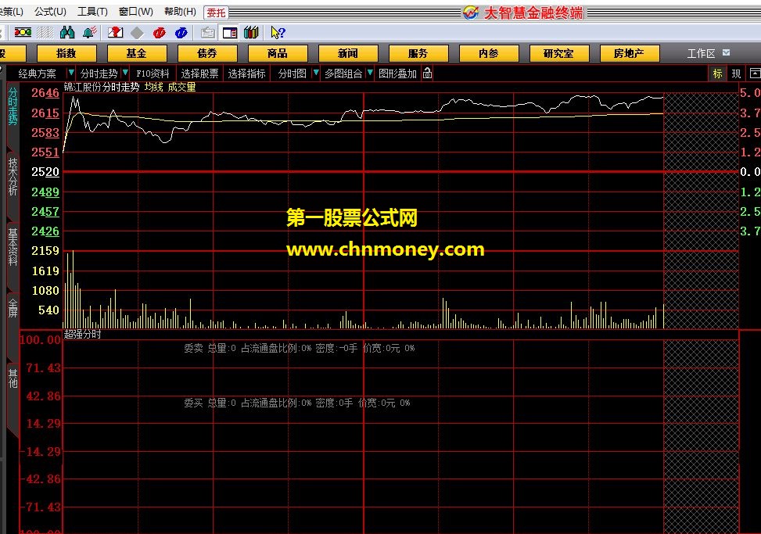
Task: Click the 2520 price axis label
Action: click(45, 172)
